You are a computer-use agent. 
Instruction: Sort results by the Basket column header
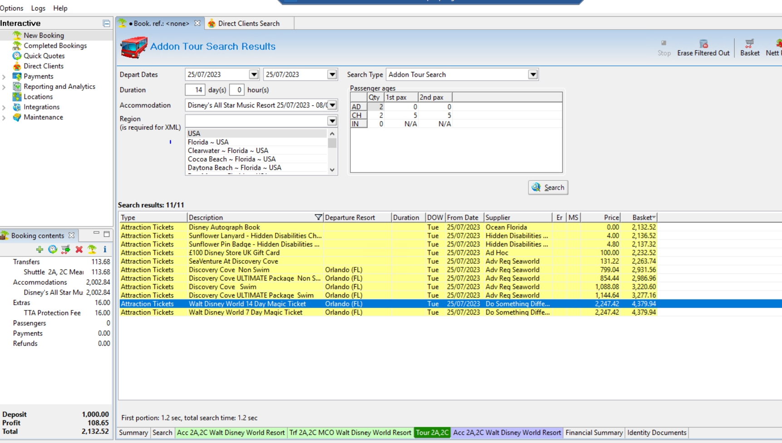639,217
